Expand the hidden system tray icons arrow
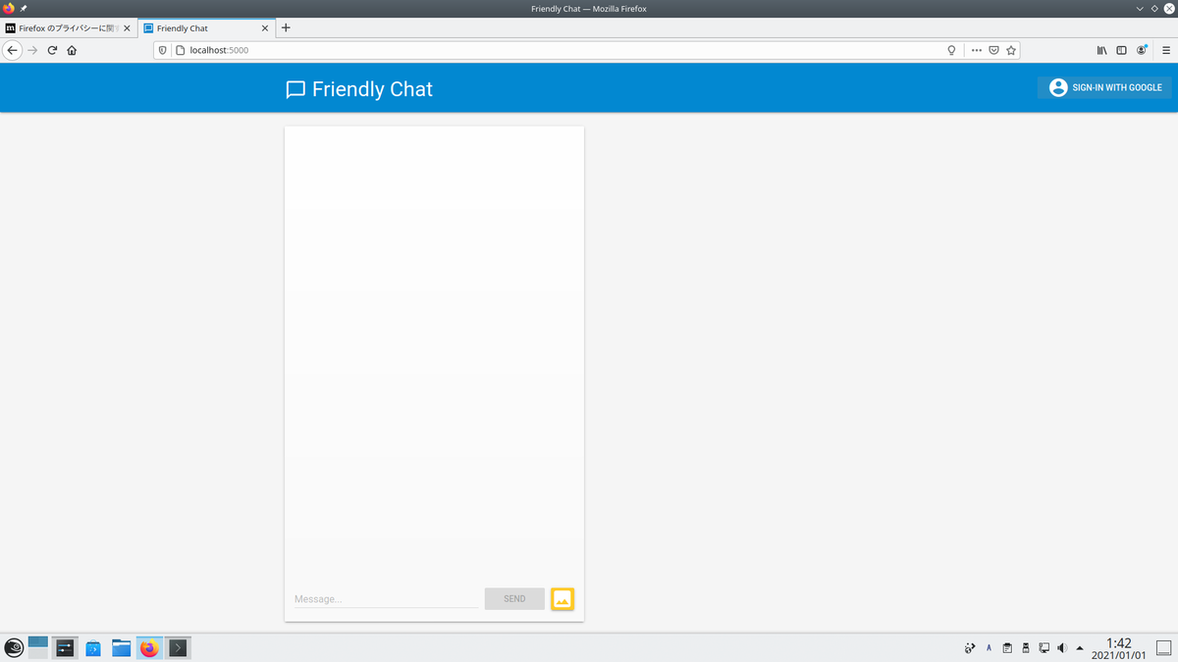 (1080, 647)
